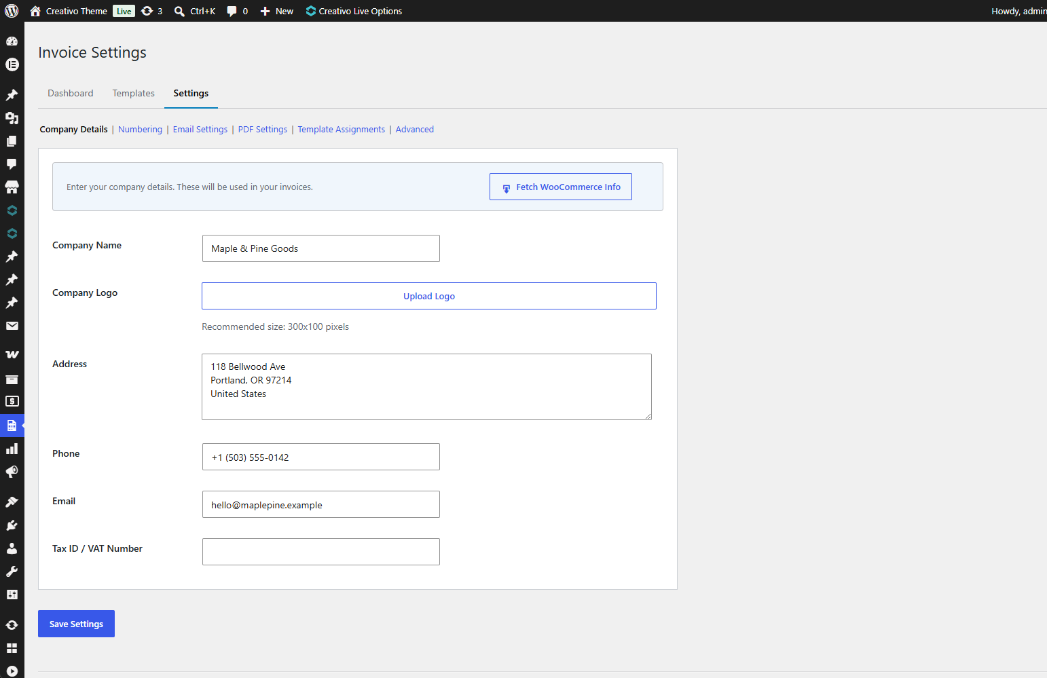The image size is (1047, 678).
Task: Open the highlighted Invoices document icon
Action: tap(12, 426)
